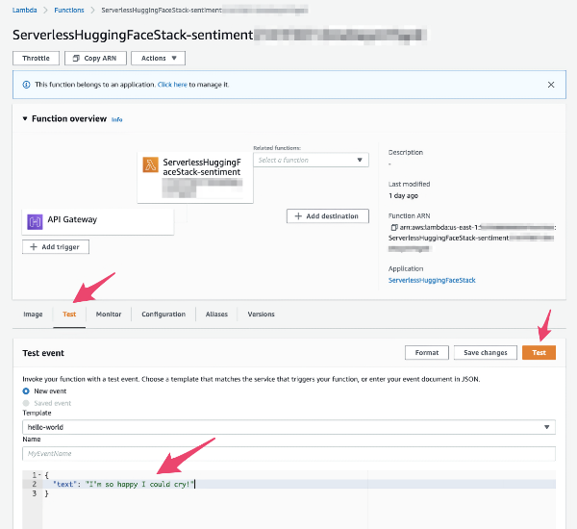Viewport: 577px width, 529px height.
Task: Click the Save changes button
Action: pyautogui.click(x=486, y=353)
